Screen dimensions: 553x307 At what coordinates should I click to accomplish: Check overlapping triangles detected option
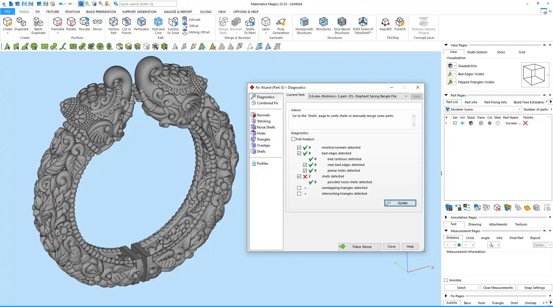click(299, 188)
